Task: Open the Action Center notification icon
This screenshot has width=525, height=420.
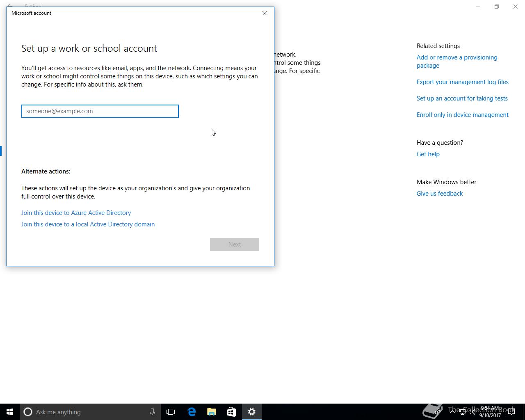Action: click(511, 412)
